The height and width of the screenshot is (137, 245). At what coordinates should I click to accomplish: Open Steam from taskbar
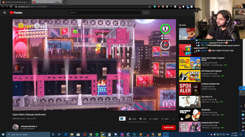coord(103,134)
